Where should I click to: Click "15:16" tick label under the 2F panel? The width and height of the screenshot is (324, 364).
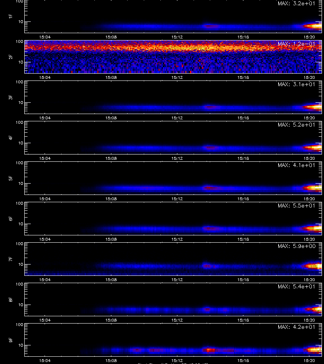243,77
